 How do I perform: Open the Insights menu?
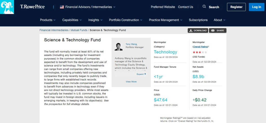click(x=95, y=20)
